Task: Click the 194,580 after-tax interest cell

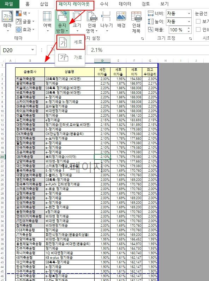Action: 134,79
